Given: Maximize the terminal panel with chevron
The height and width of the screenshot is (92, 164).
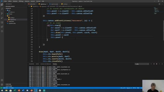Looking at the screenshot, I should (159, 64).
